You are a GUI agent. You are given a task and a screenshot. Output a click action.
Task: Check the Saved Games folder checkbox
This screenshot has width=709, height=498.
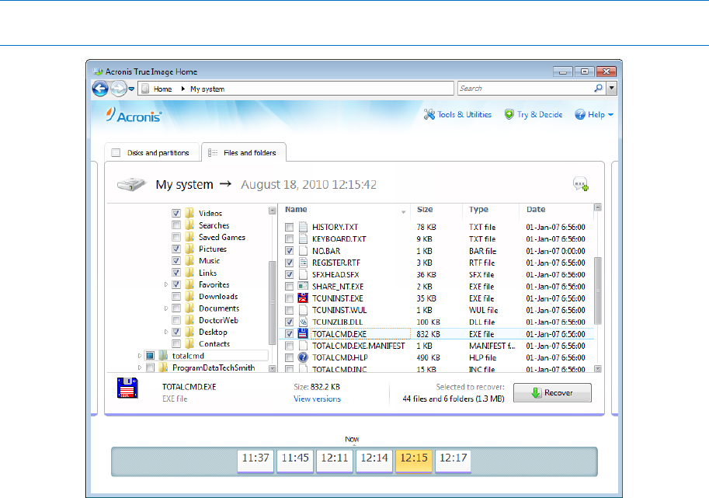click(x=176, y=237)
